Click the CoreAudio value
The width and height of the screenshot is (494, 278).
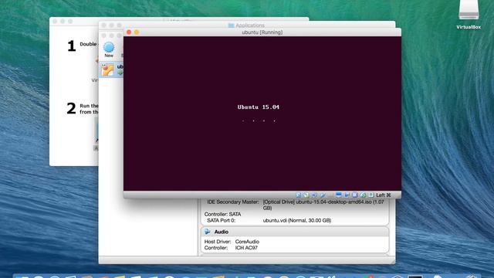click(247, 242)
